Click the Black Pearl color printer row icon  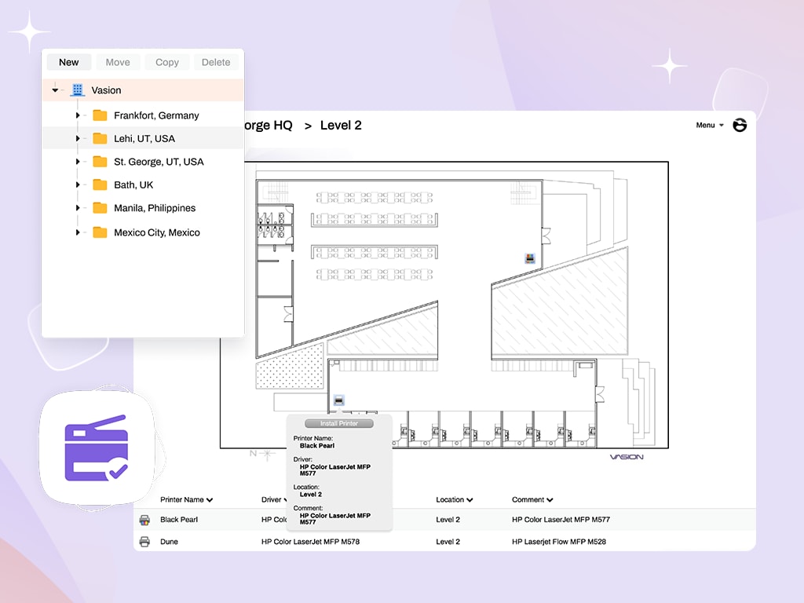[x=144, y=520]
